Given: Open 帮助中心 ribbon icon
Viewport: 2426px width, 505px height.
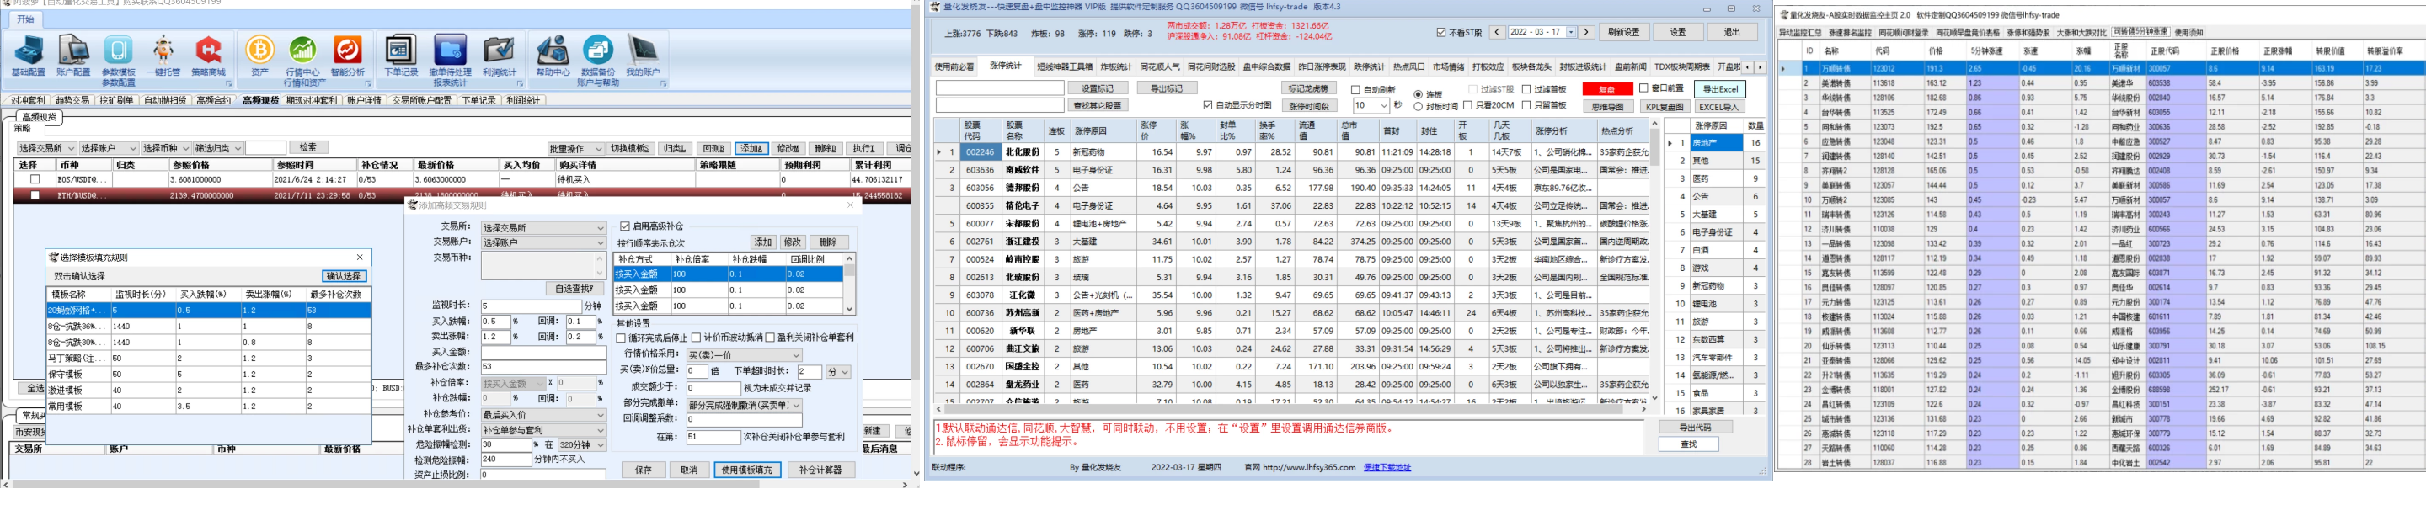Looking at the screenshot, I should coord(553,56).
